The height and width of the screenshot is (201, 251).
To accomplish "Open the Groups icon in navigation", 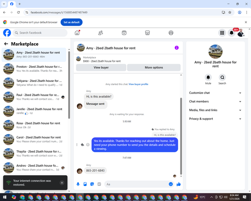I will click(x=171, y=33).
